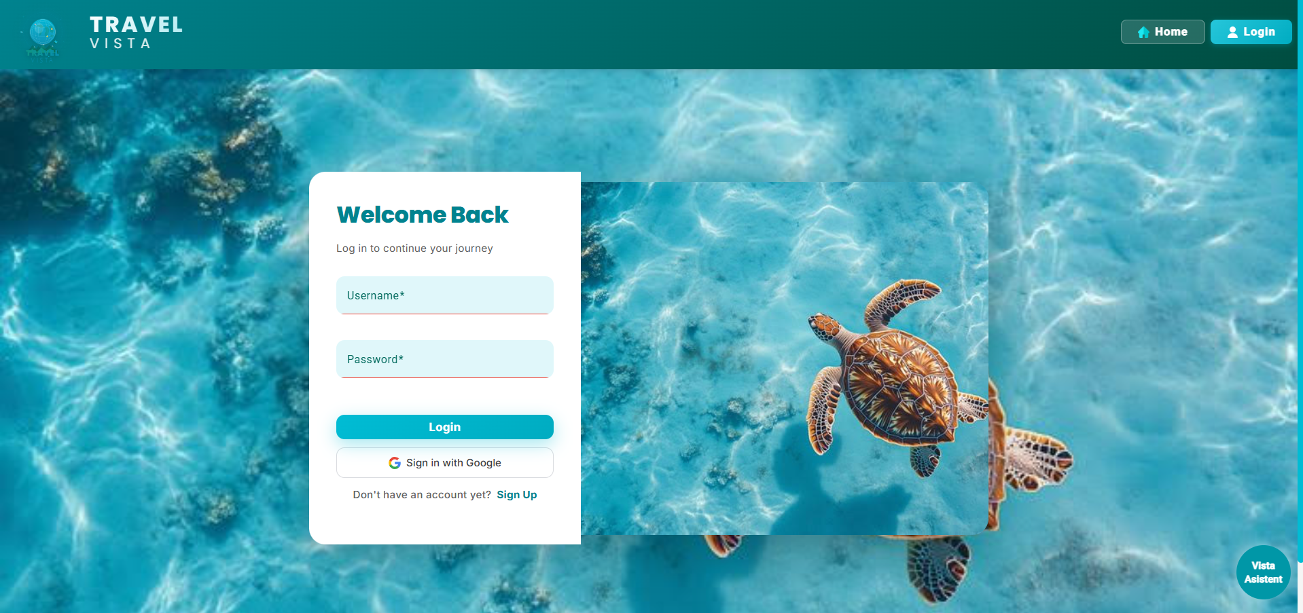The width and height of the screenshot is (1303, 613).
Task: Focus the Username input field
Action: (445, 295)
